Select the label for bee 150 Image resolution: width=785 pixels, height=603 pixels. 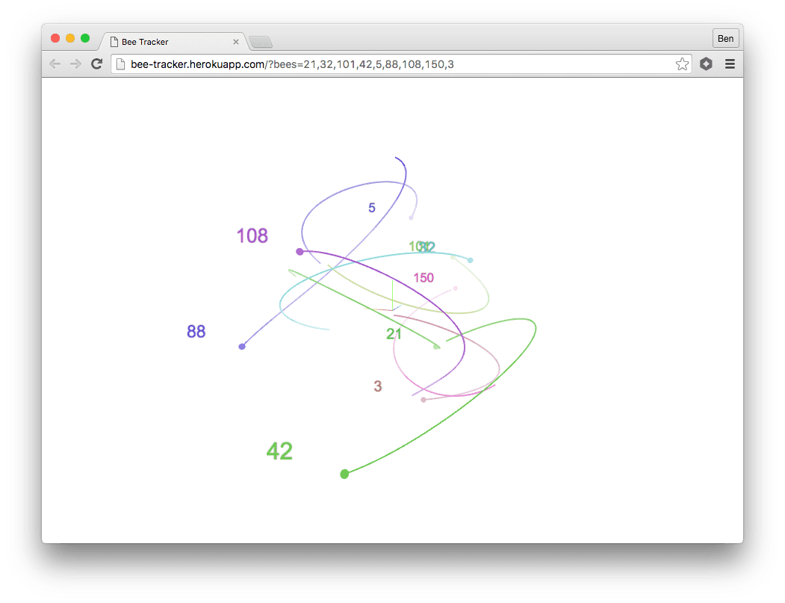point(423,277)
